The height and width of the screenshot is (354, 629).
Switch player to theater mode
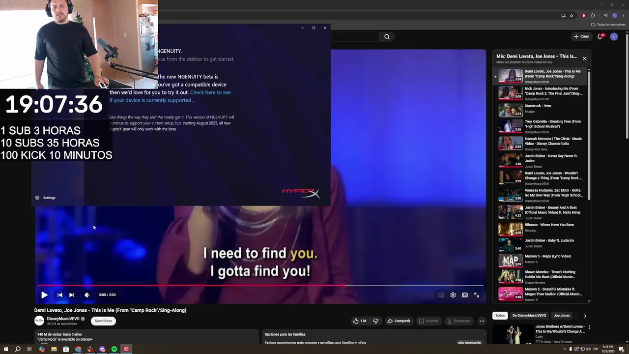pyautogui.click(x=465, y=295)
